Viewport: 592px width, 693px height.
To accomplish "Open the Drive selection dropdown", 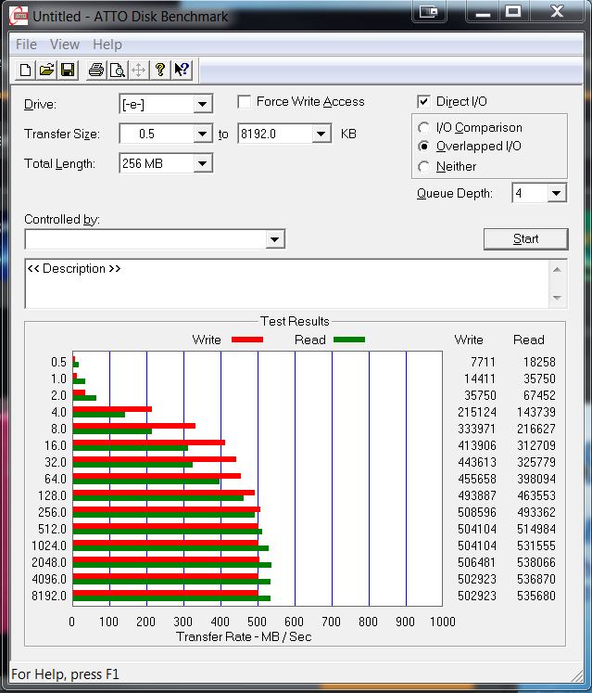I will click(202, 105).
